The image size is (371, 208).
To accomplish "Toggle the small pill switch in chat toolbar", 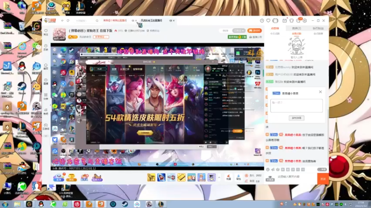I will [x=322, y=169].
